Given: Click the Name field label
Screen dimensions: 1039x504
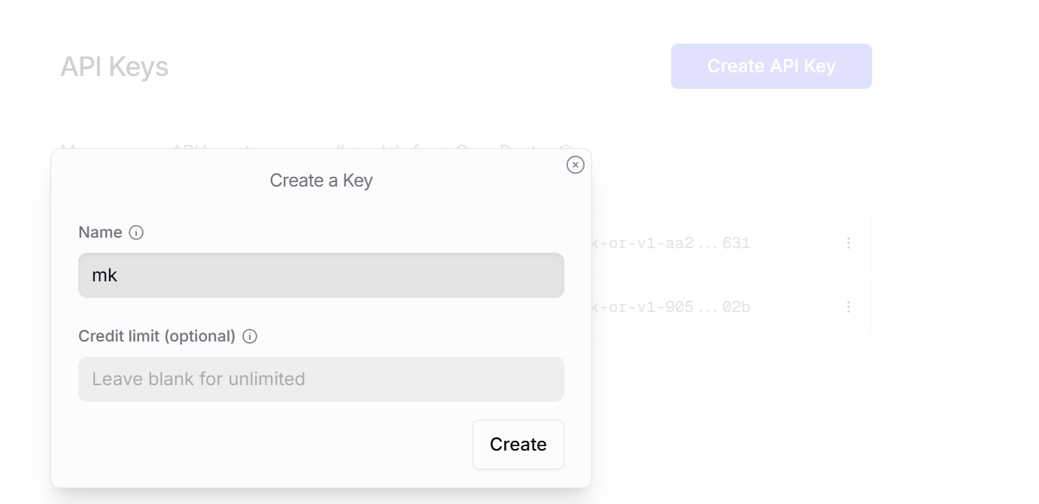Looking at the screenshot, I should [100, 232].
